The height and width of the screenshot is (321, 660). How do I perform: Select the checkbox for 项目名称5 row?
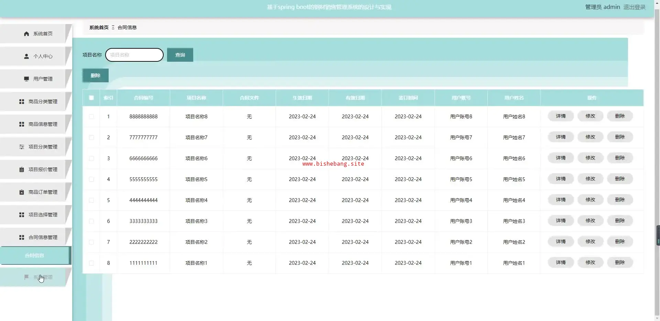[x=91, y=179]
